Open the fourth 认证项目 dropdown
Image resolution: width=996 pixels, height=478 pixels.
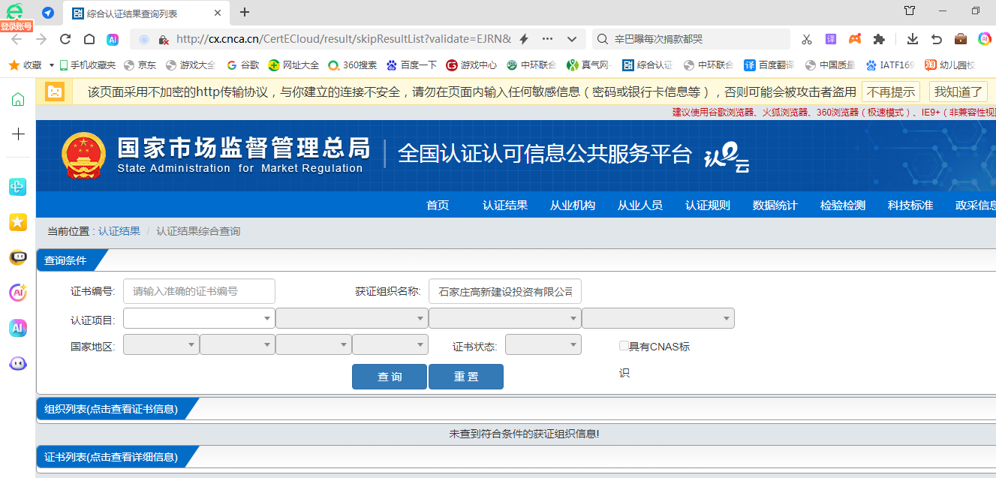click(658, 319)
